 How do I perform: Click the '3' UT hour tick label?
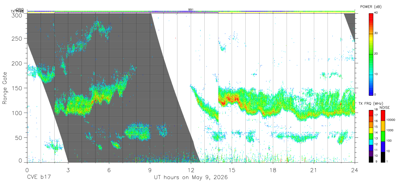pyautogui.click(x=68, y=170)
